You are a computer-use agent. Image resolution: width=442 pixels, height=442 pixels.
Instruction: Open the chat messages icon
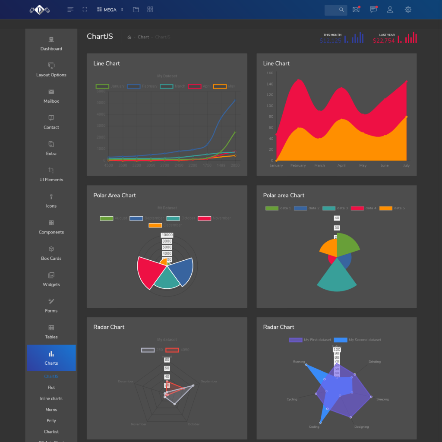pos(373,9)
